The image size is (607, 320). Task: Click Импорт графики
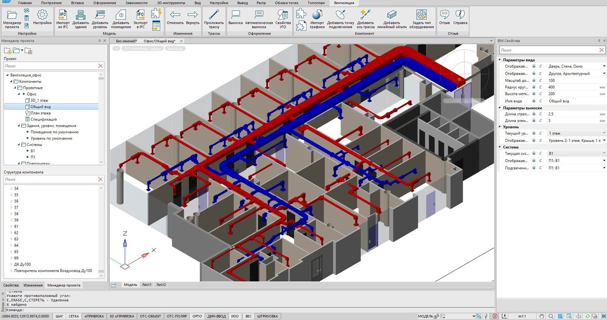(317, 19)
